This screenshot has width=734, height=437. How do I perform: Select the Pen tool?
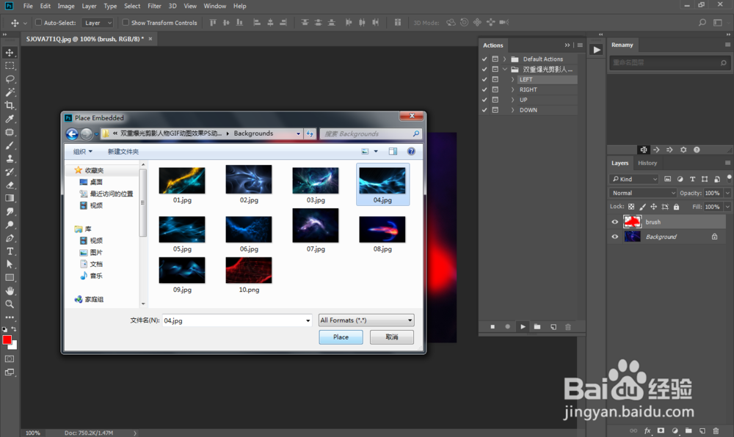(x=10, y=238)
